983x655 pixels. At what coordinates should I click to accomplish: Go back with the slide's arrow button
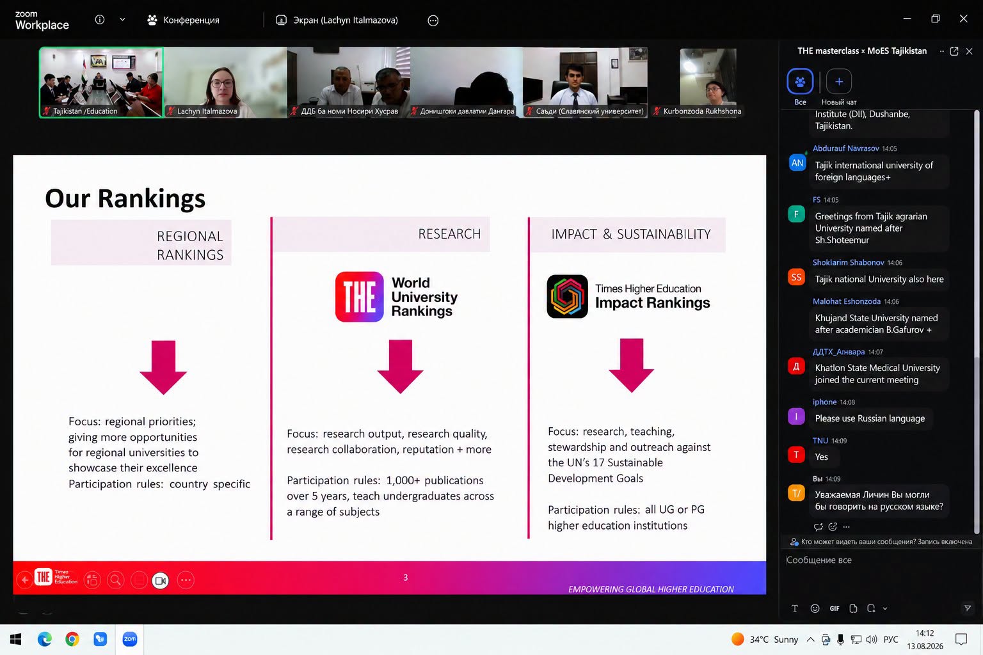point(25,580)
